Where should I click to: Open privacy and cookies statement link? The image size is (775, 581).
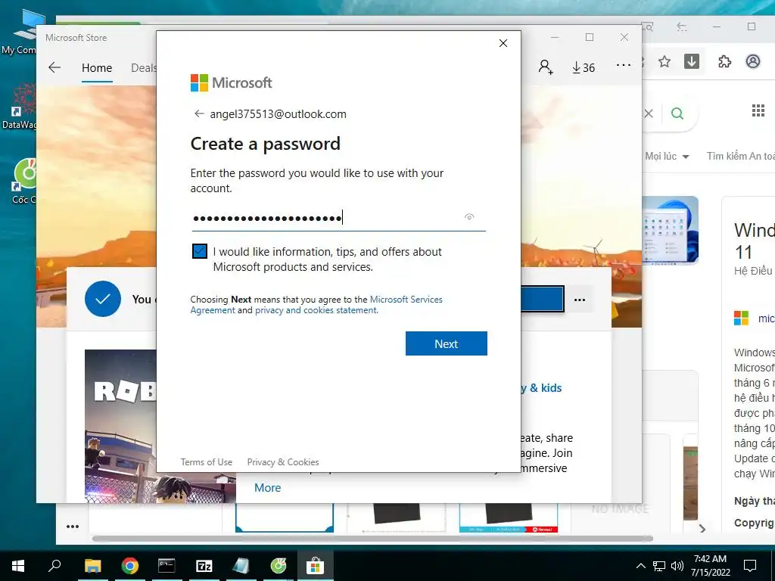click(x=316, y=310)
